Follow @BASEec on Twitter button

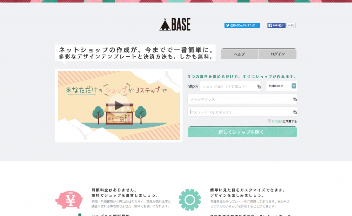click(x=242, y=25)
